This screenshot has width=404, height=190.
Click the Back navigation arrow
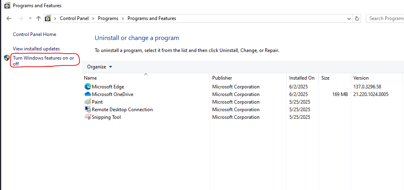9,18
